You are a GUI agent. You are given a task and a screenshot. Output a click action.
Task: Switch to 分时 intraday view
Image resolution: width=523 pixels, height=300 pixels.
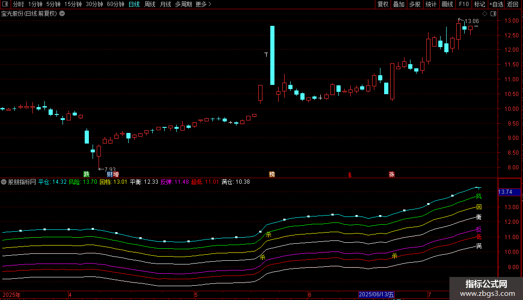pyautogui.click(x=19, y=4)
